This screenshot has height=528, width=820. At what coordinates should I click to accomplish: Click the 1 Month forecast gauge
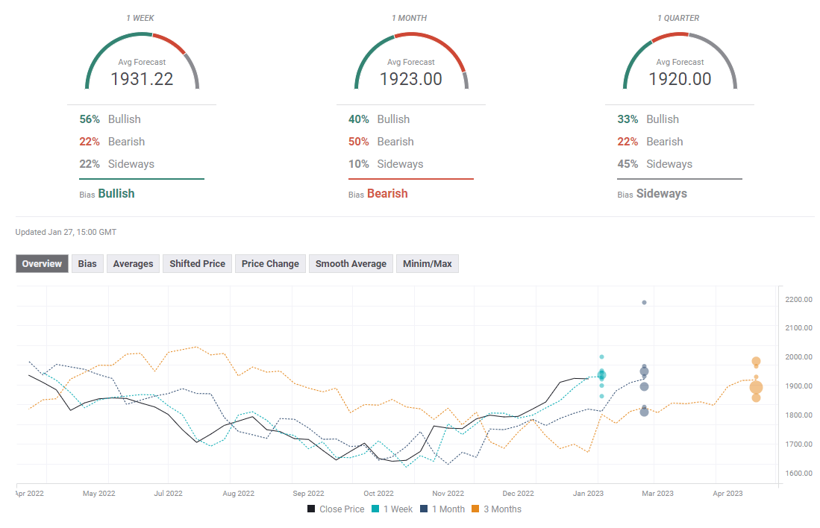(410, 61)
